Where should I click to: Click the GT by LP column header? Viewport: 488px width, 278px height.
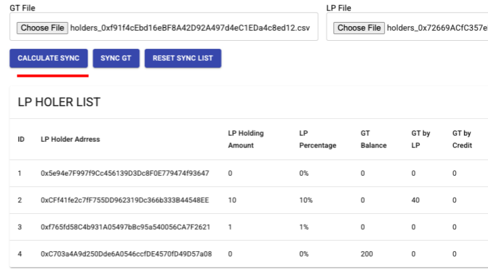[420, 139]
